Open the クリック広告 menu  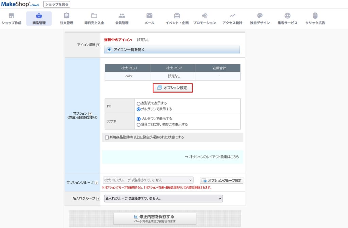[315, 16]
